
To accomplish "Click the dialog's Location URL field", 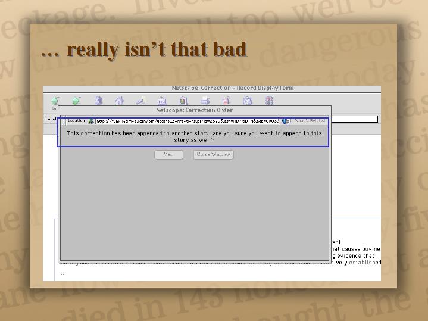I will pos(188,121).
